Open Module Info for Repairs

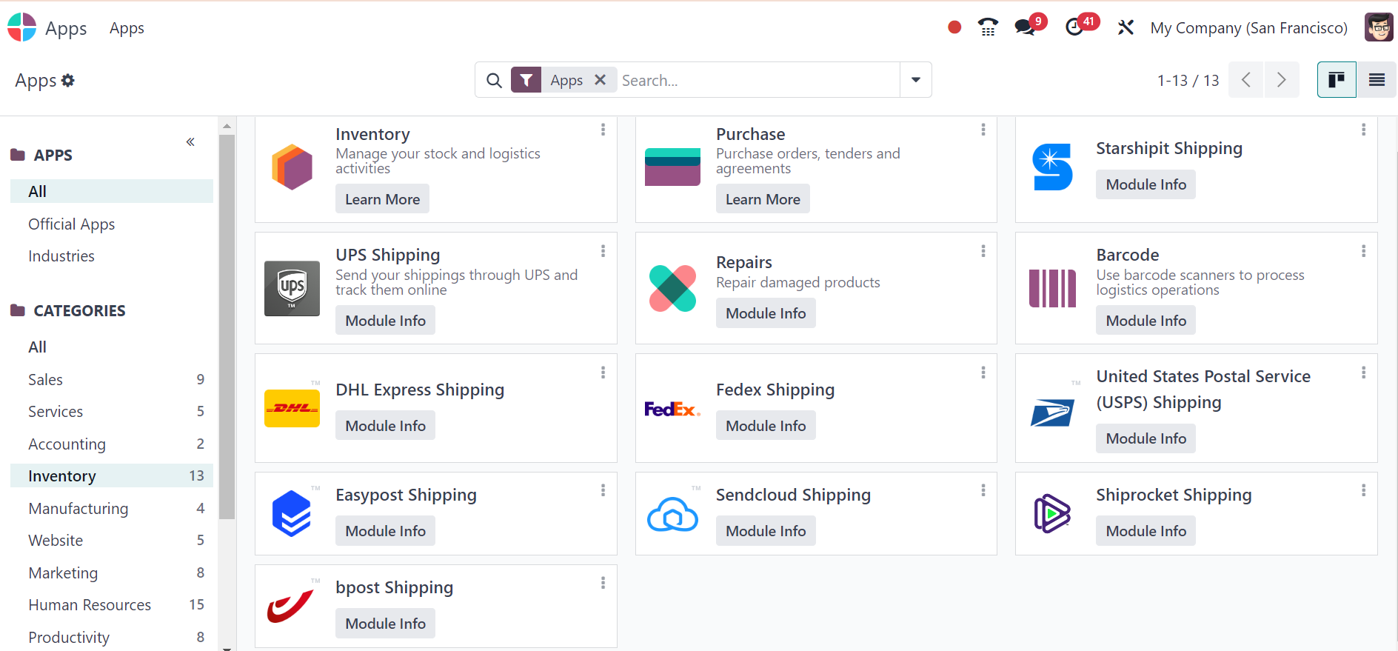(x=766, y=313)
